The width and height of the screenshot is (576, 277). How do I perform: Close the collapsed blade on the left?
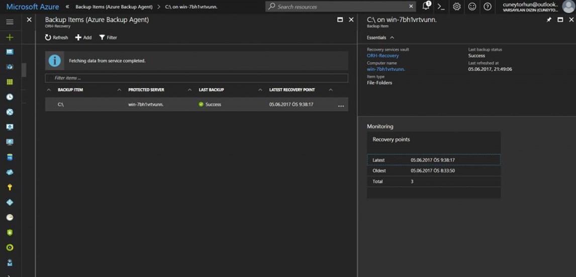click(29, 20)
